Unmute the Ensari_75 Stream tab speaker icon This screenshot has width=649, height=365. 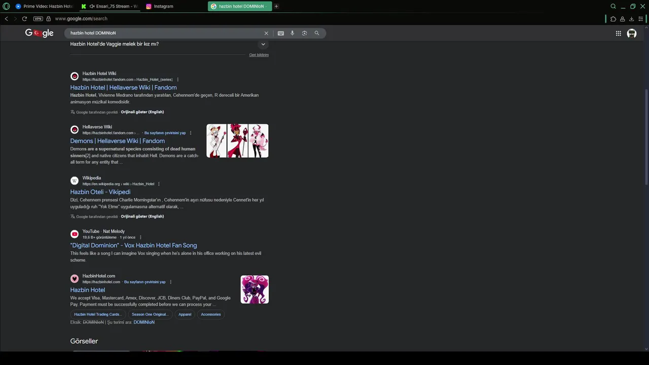(92, 6)
